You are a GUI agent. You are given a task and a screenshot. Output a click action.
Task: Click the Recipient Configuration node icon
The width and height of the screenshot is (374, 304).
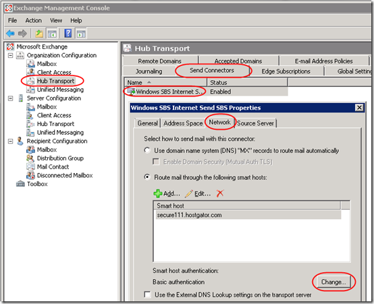(x=20, y=141)
